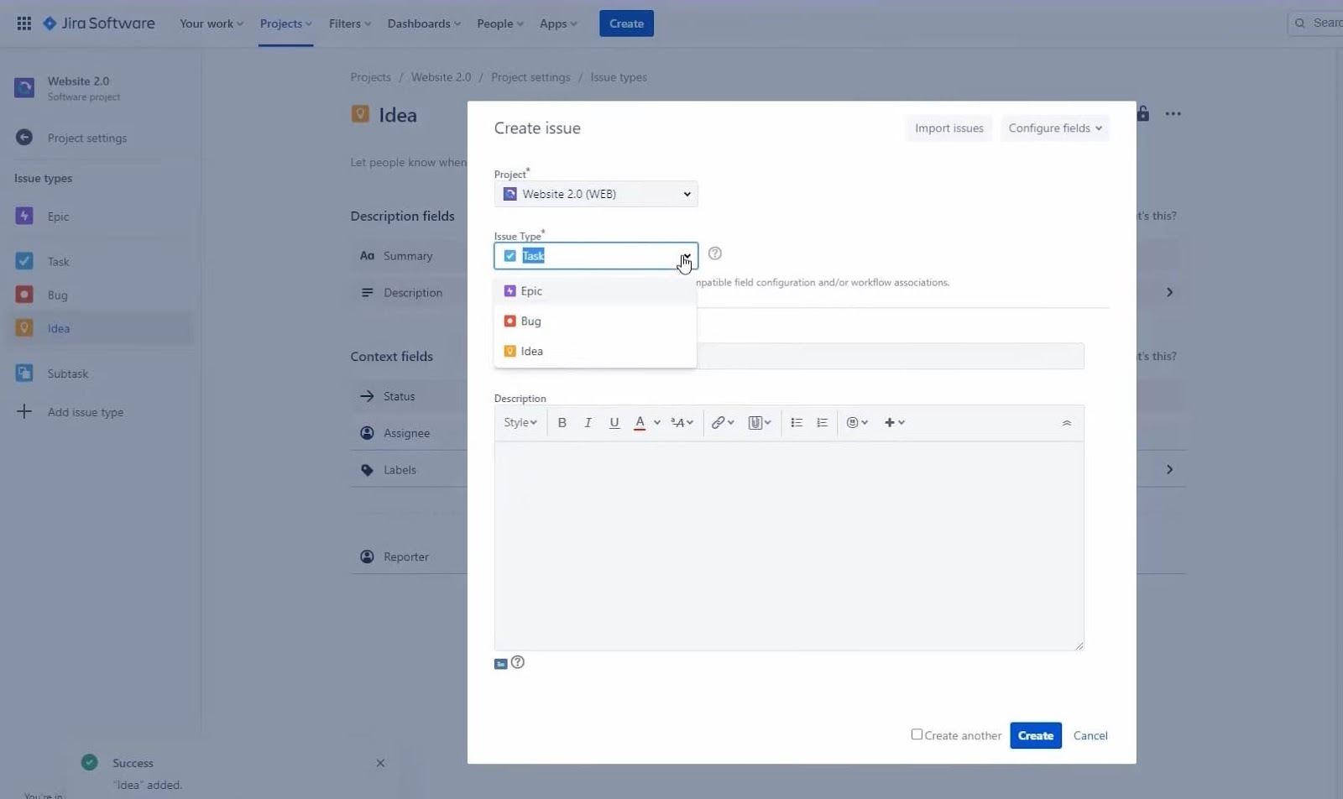Open the People menu in the navbar
Screen dimensions: 1343x799
coord(499,23)
